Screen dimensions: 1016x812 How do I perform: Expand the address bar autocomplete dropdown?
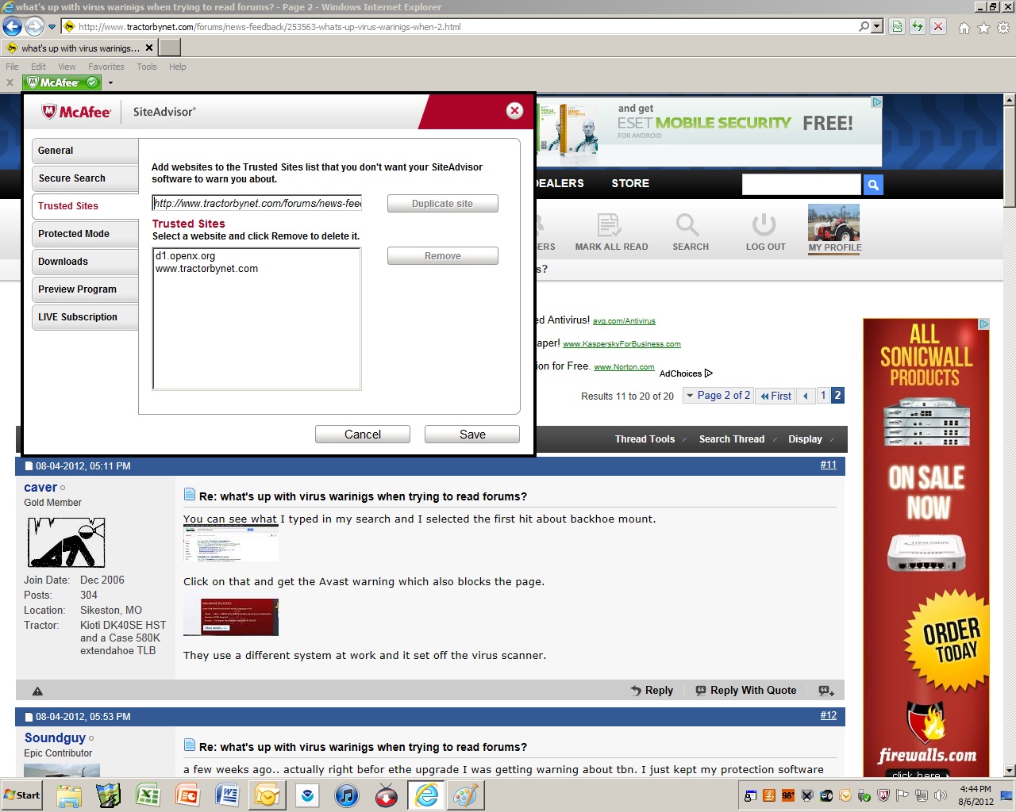(x=877, y=26)
